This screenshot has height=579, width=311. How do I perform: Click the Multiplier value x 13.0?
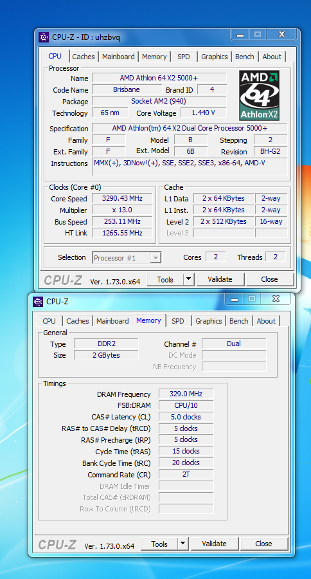(x=122, y=210)
